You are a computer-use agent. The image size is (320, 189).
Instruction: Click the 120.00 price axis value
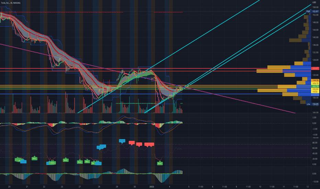(315, 75)
